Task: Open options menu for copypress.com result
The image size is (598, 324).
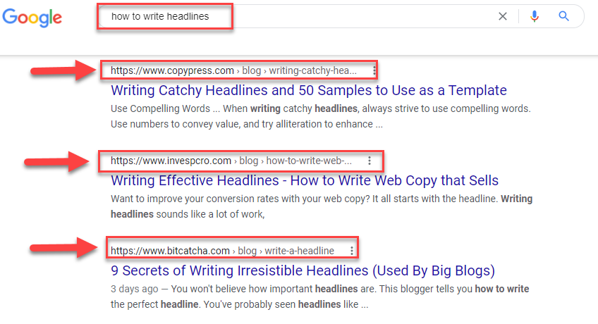Action: pyautogui.click(x=374, y=70)
